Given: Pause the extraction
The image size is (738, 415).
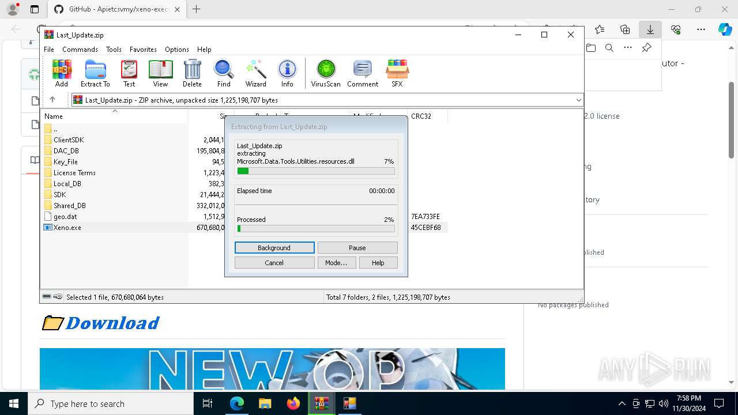Looking at the screenshot, I should point(357,248).
